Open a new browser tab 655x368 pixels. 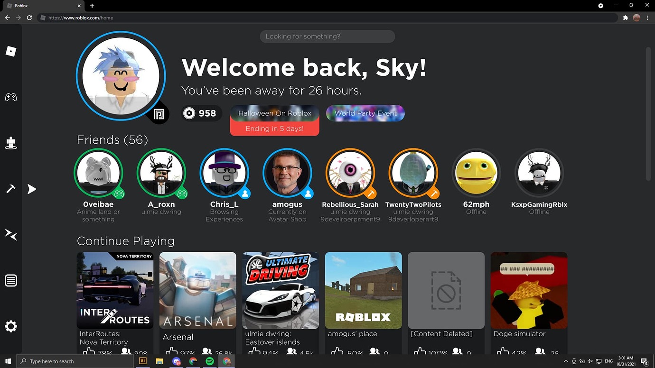click(92, 6)
